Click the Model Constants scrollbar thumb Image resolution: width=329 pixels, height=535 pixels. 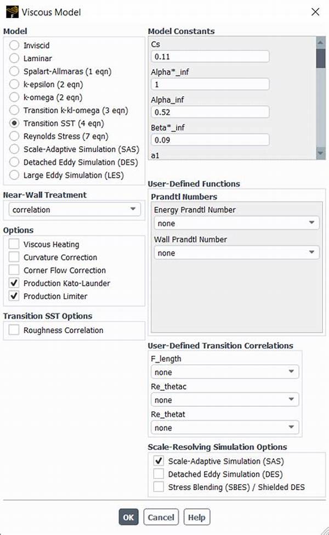[x=320, y=58]
